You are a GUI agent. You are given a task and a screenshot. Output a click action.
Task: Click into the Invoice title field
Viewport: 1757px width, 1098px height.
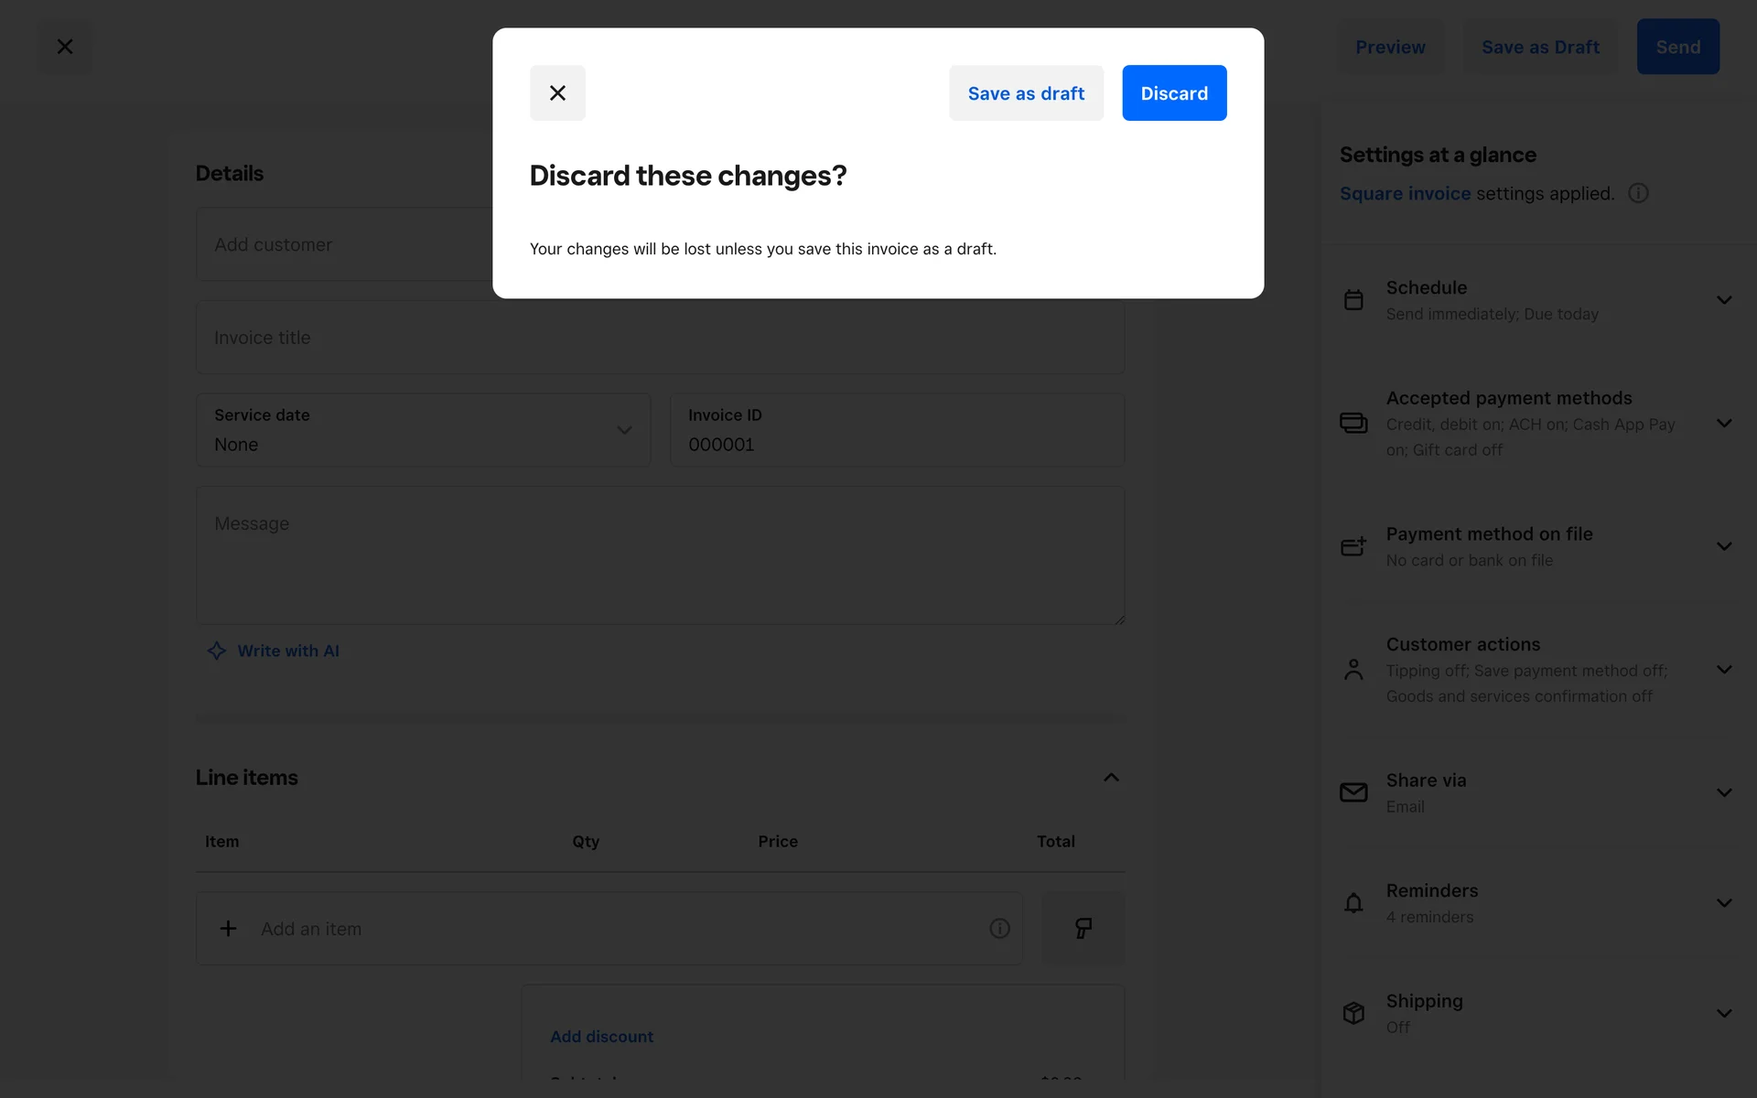coord(659,338)
